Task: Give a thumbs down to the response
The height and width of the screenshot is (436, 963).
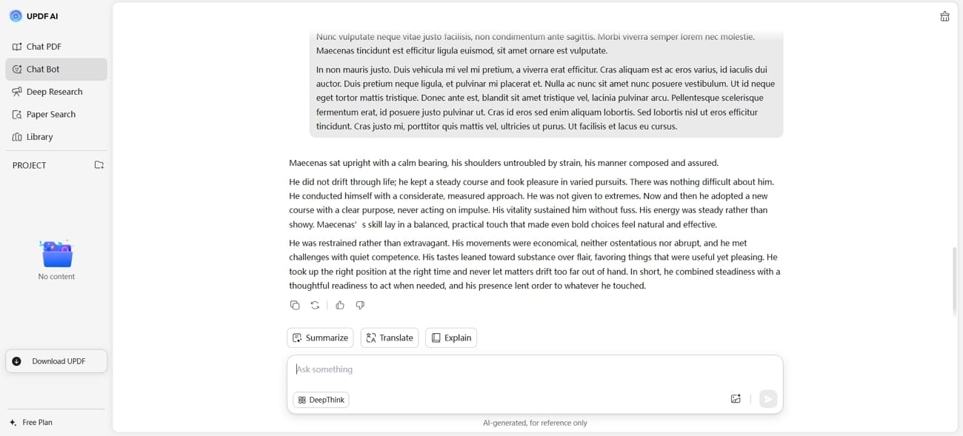Action: (x=360, y=304)
